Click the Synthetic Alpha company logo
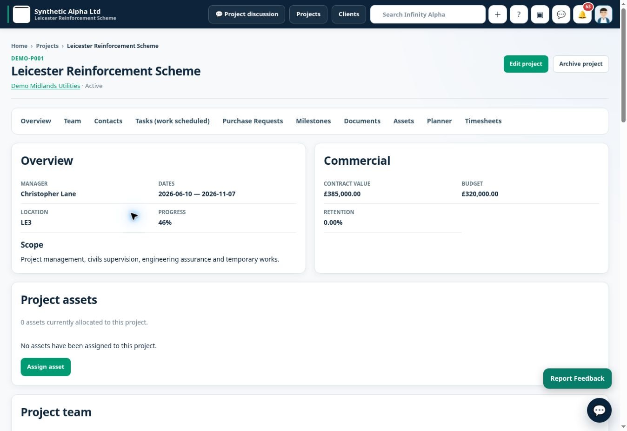The image size is (627, 431). pos(21,14)
